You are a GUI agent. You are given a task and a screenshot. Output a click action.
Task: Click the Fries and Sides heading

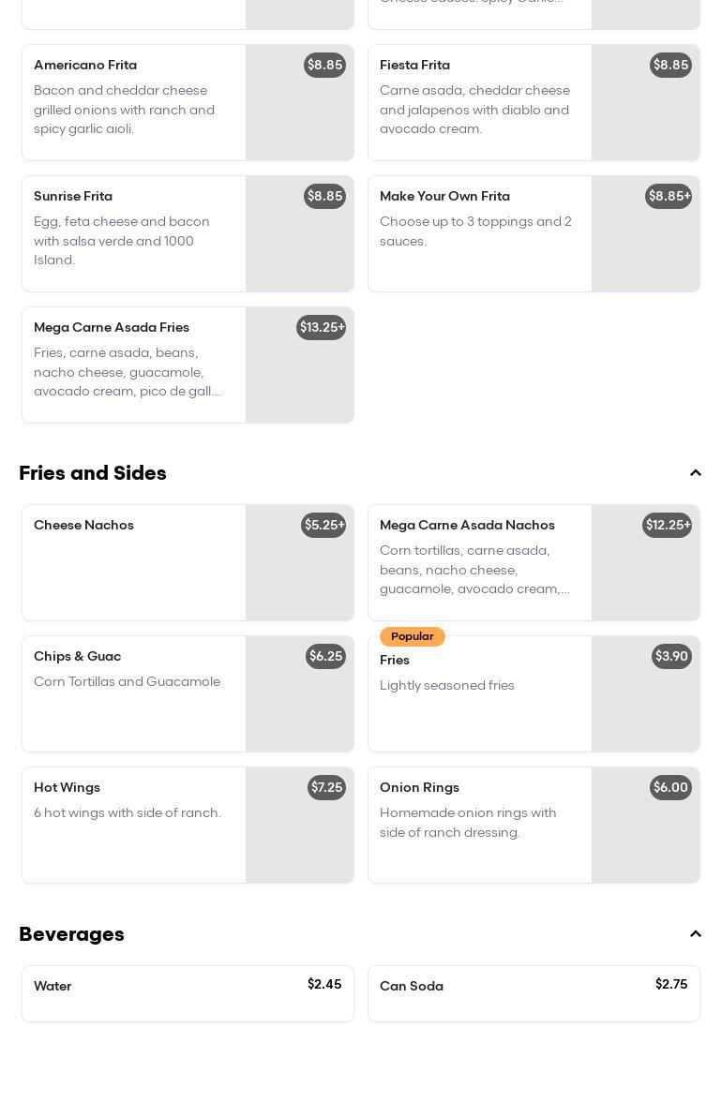(x=93, y=473)
